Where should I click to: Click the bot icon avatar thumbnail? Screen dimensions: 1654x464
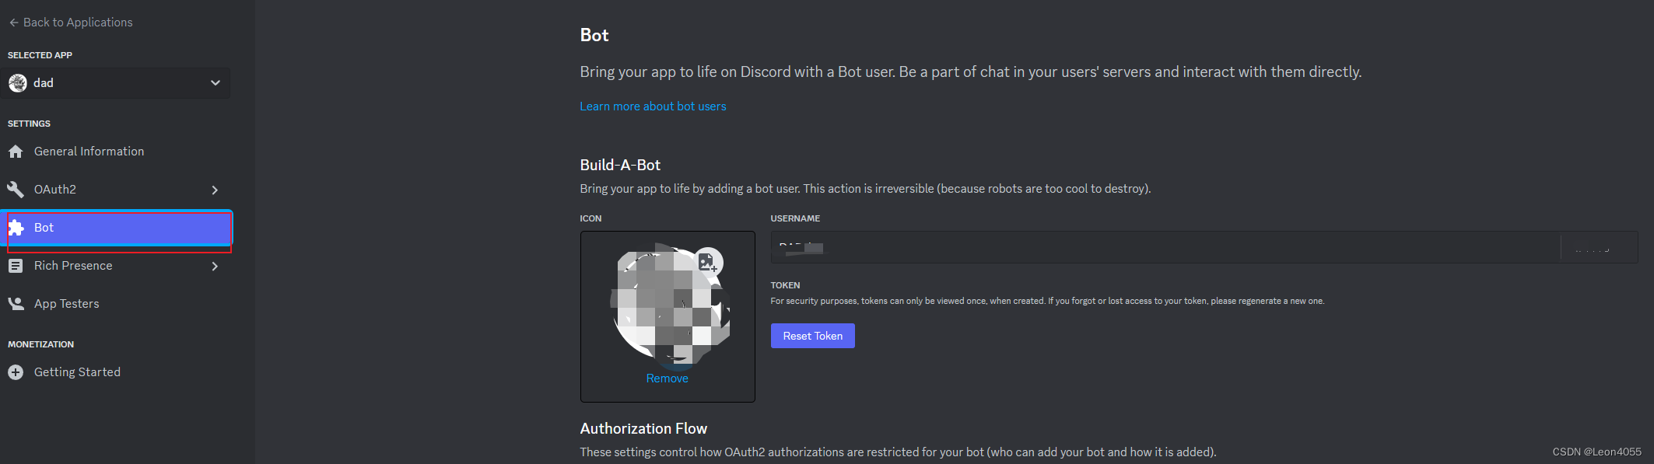pyautogui.click(x=669, y=305)
